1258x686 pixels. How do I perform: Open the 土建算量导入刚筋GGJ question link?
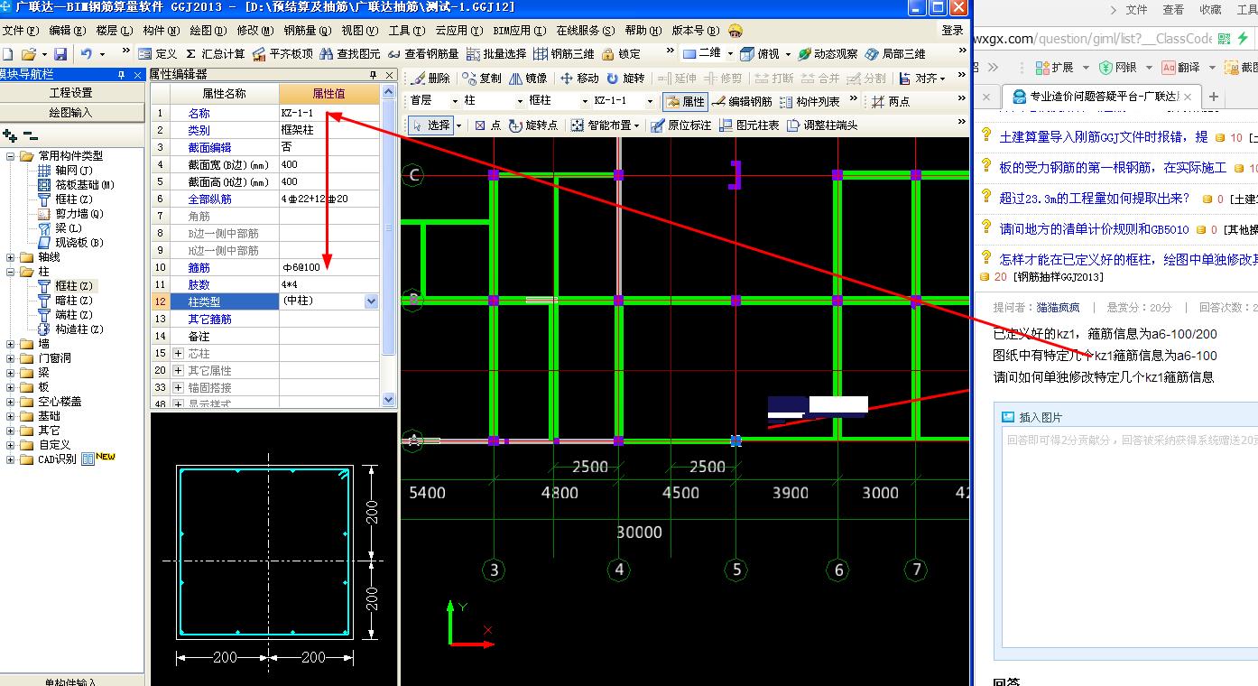coord(1104,137)
